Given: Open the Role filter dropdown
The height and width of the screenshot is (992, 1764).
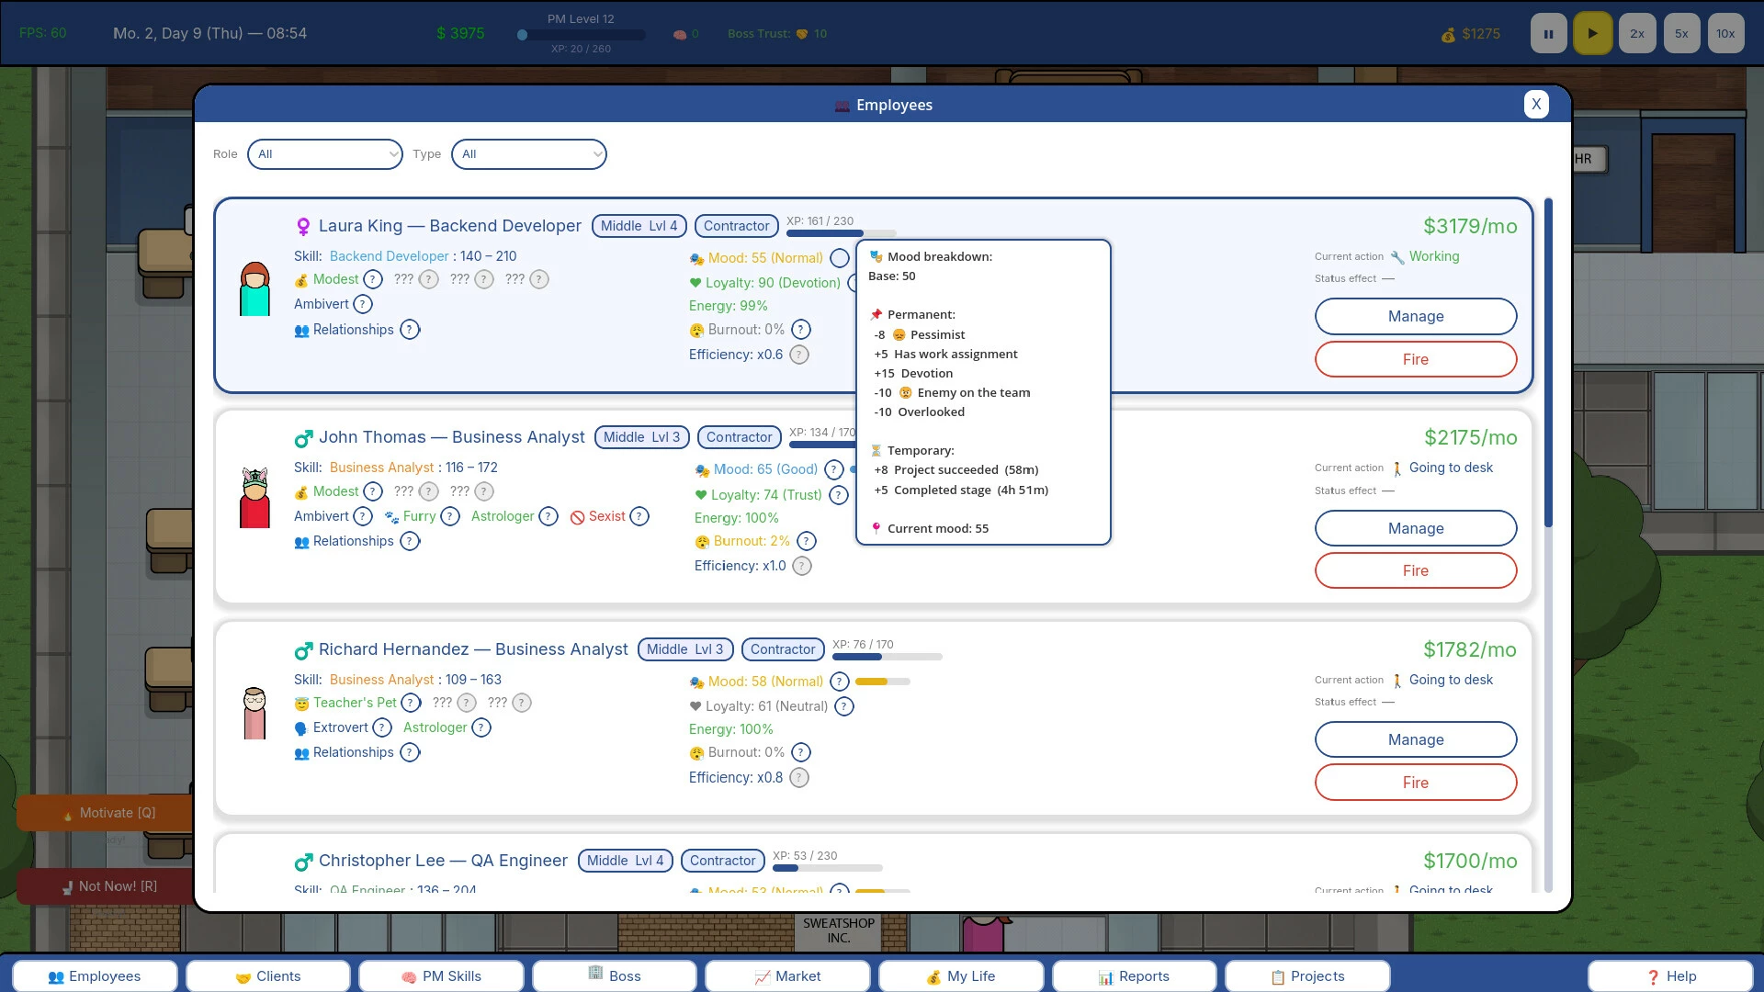Looking at the screenshot, I should pyautogui.click(x=325, y=154).
